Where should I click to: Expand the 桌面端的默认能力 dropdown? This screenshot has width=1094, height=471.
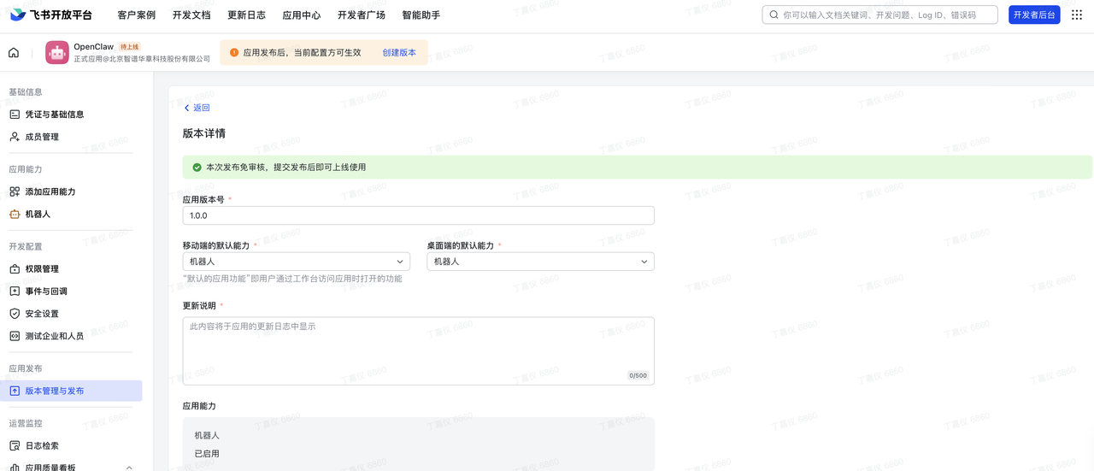540,262
